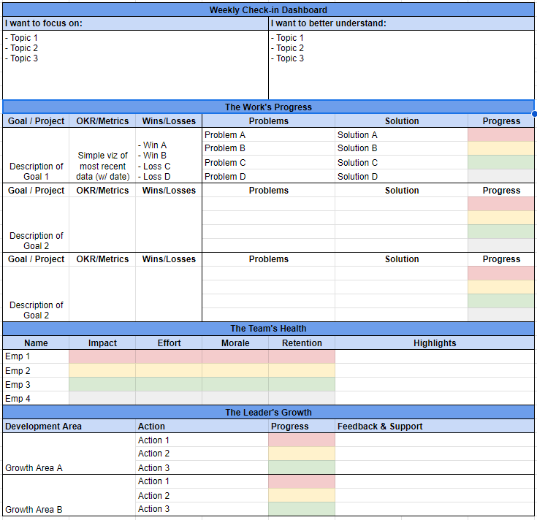Select Emp 1's red Retention cell
Image resolution: width=537 pixels, height=520 pixels.
(302, 356)
